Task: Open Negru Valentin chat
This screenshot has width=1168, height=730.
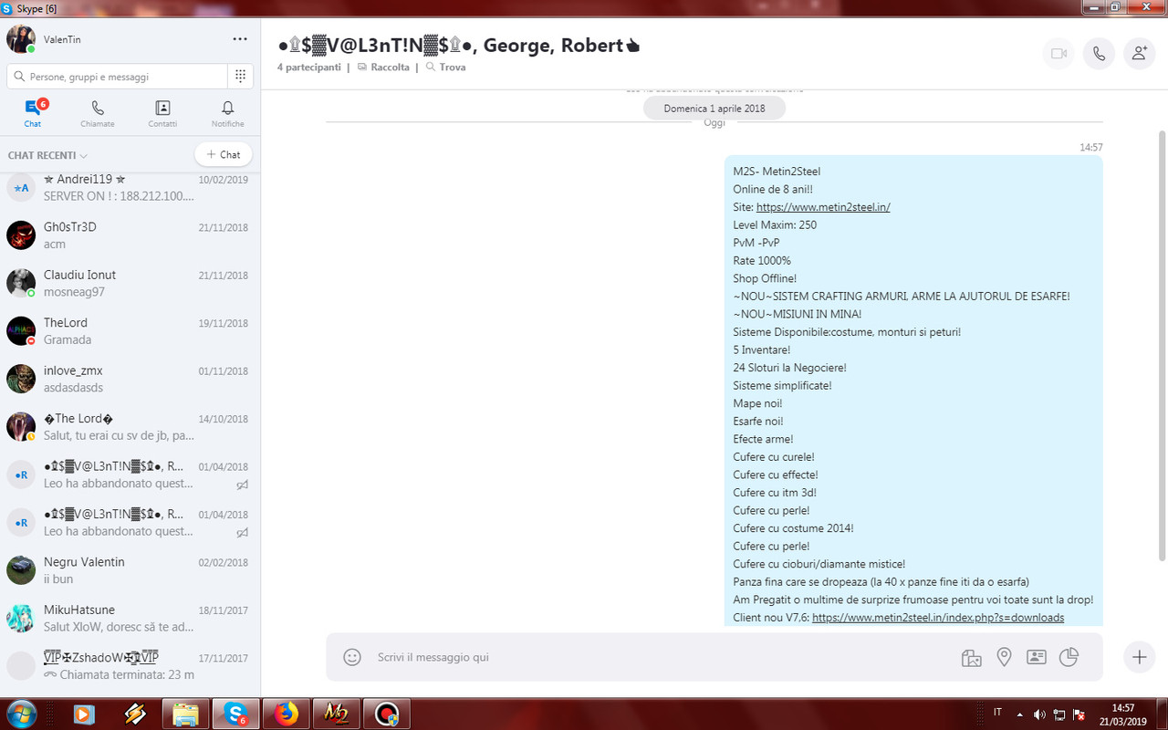Action: click(x=130, y=570)
